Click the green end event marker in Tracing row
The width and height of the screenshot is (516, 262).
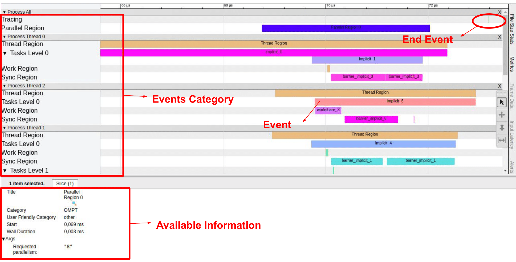tap(489, 19)
